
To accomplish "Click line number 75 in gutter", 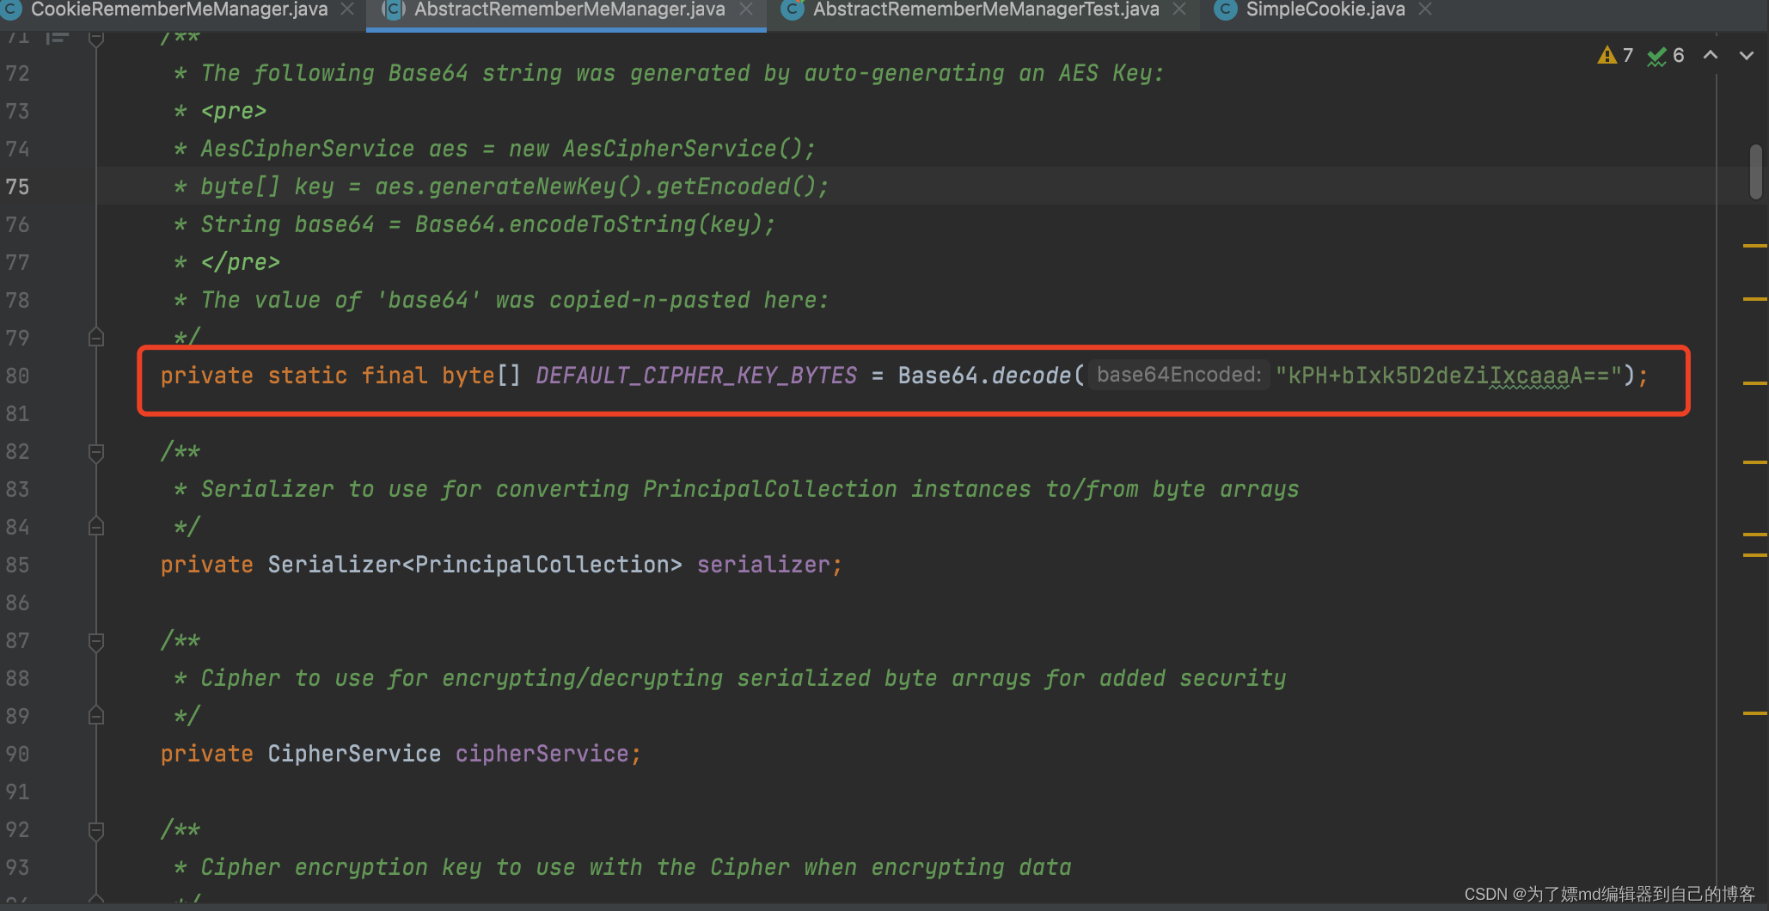I will 17,187.
